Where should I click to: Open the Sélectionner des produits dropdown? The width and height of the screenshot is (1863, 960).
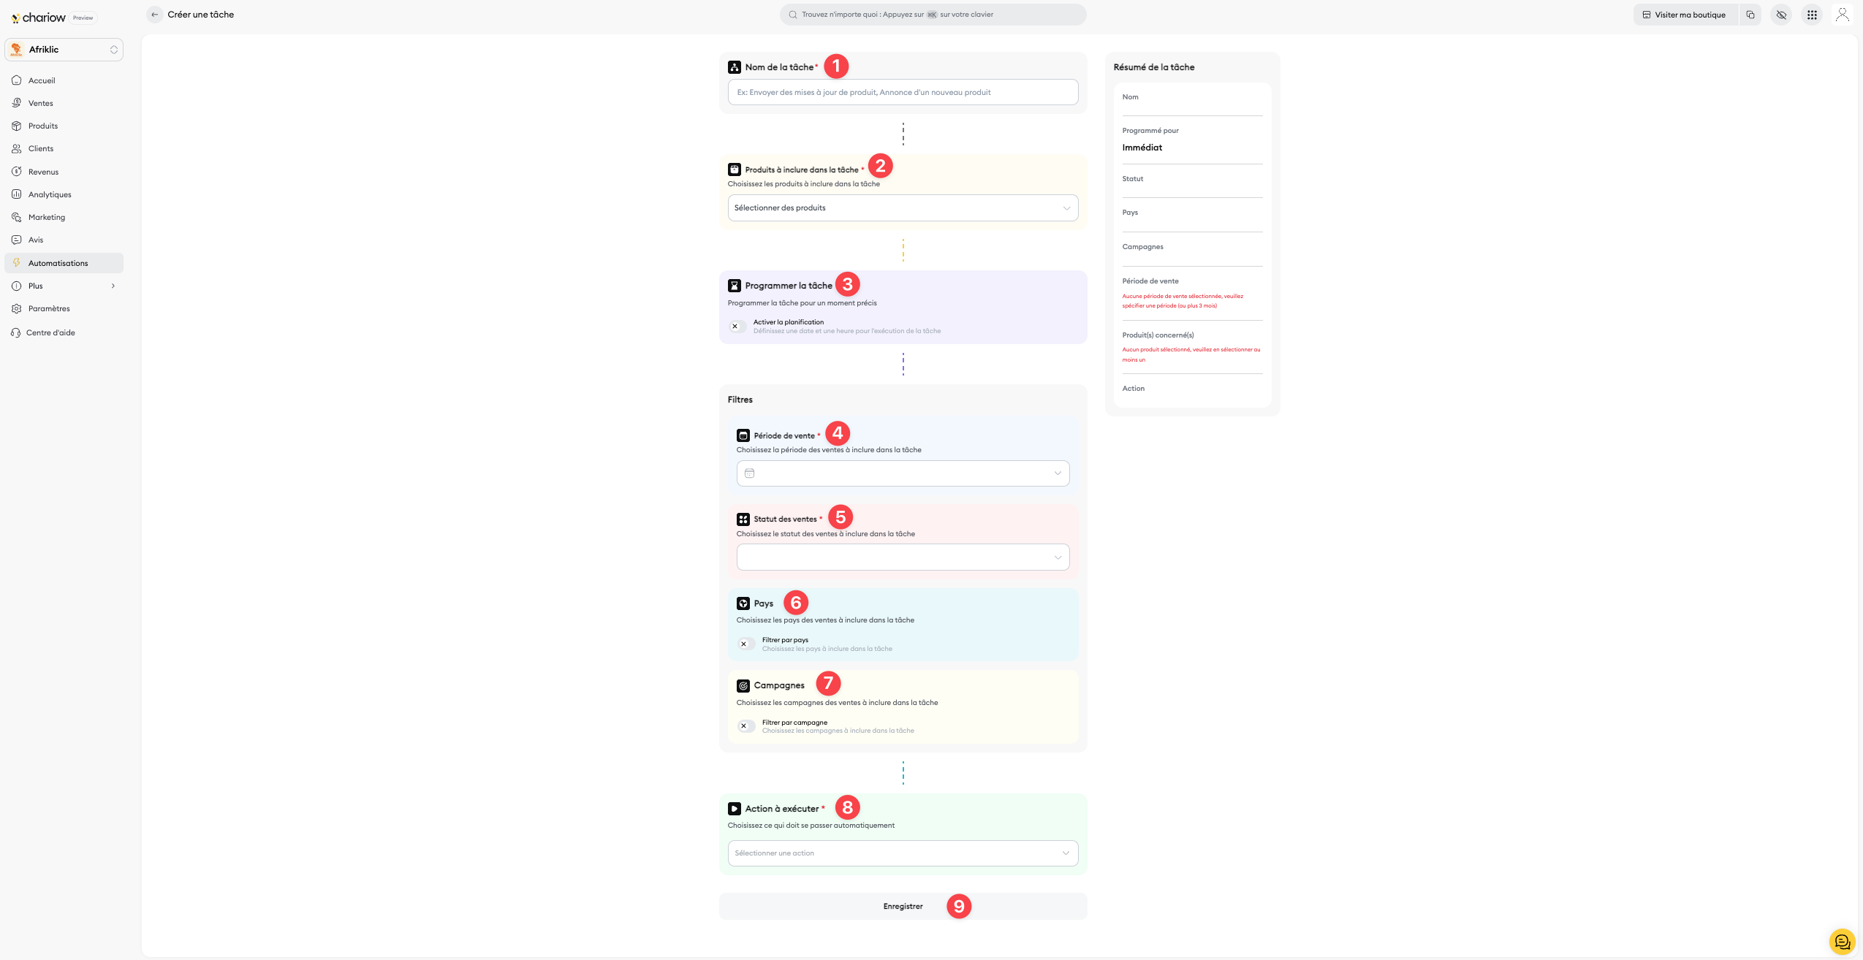(x=903, y=208)
